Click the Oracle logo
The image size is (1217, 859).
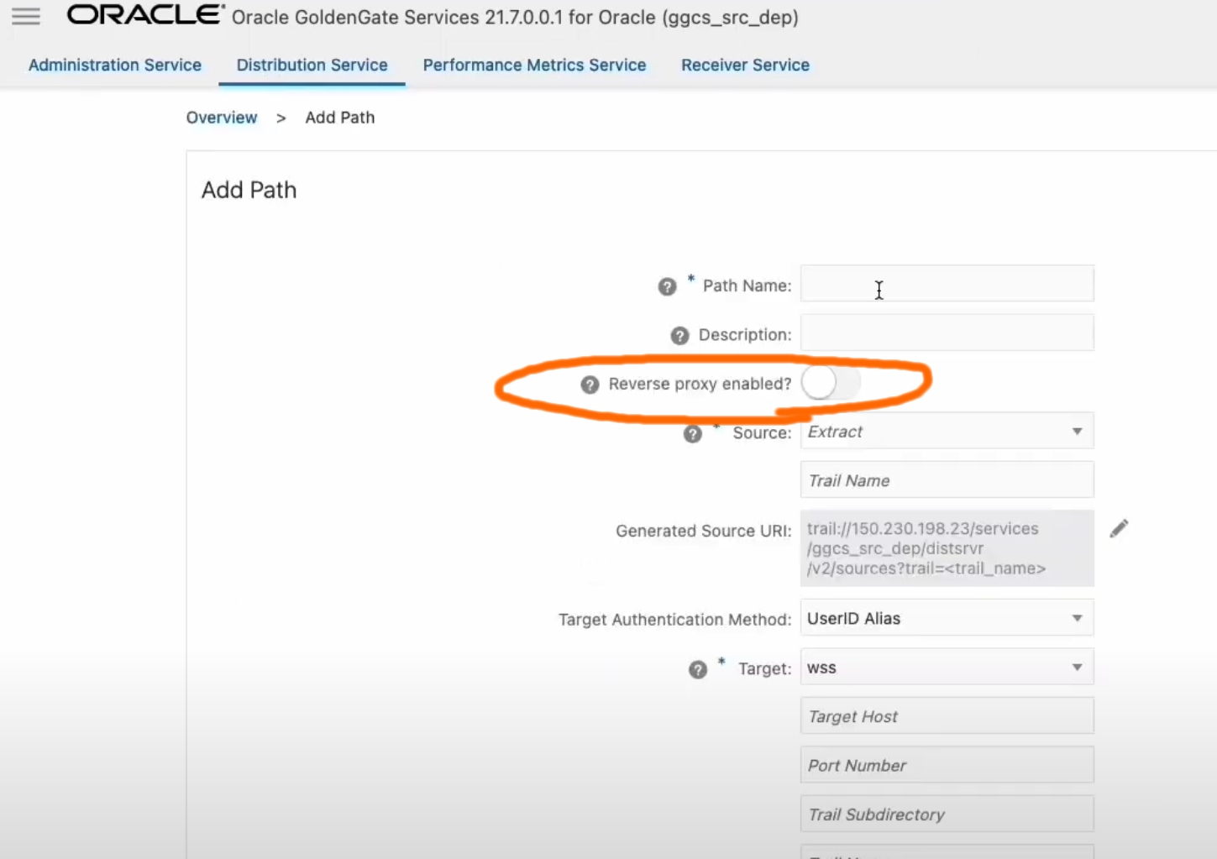[x=145, y=15]
